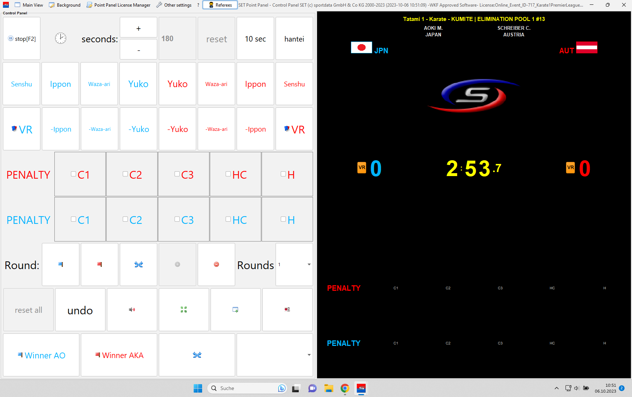The width and height of the screenshot is (632, 397).
Task: Award red Yuko
Action: pyautogui.click(x=177, y=84)
